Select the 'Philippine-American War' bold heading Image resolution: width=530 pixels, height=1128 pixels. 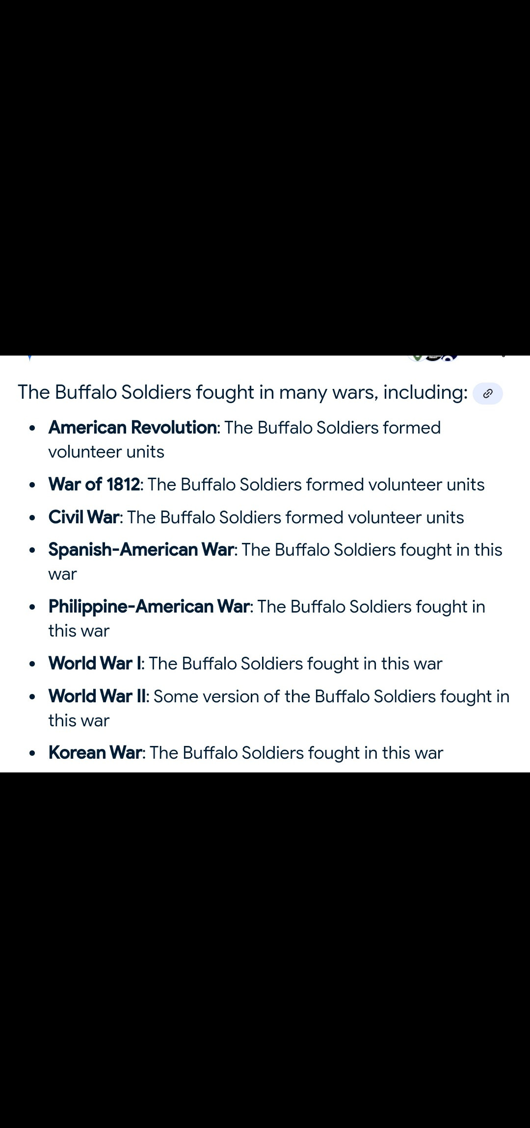[x=149, y=607]
